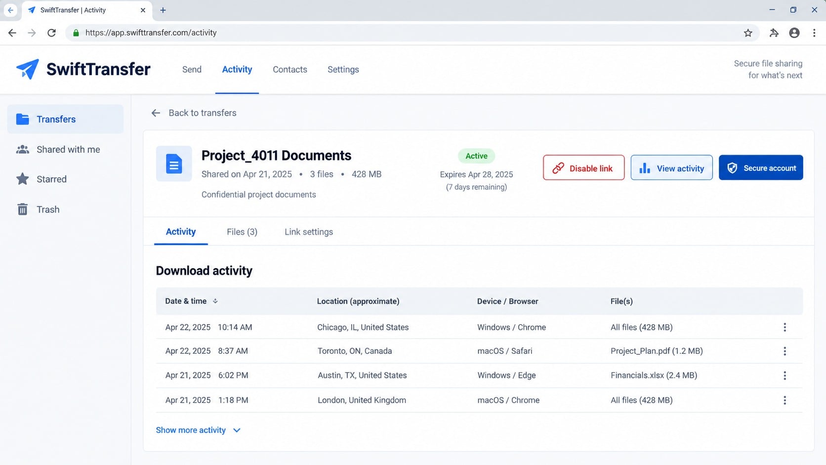
Task: Click the Windows / Edge cell
Action: click(x=506, y=376)
